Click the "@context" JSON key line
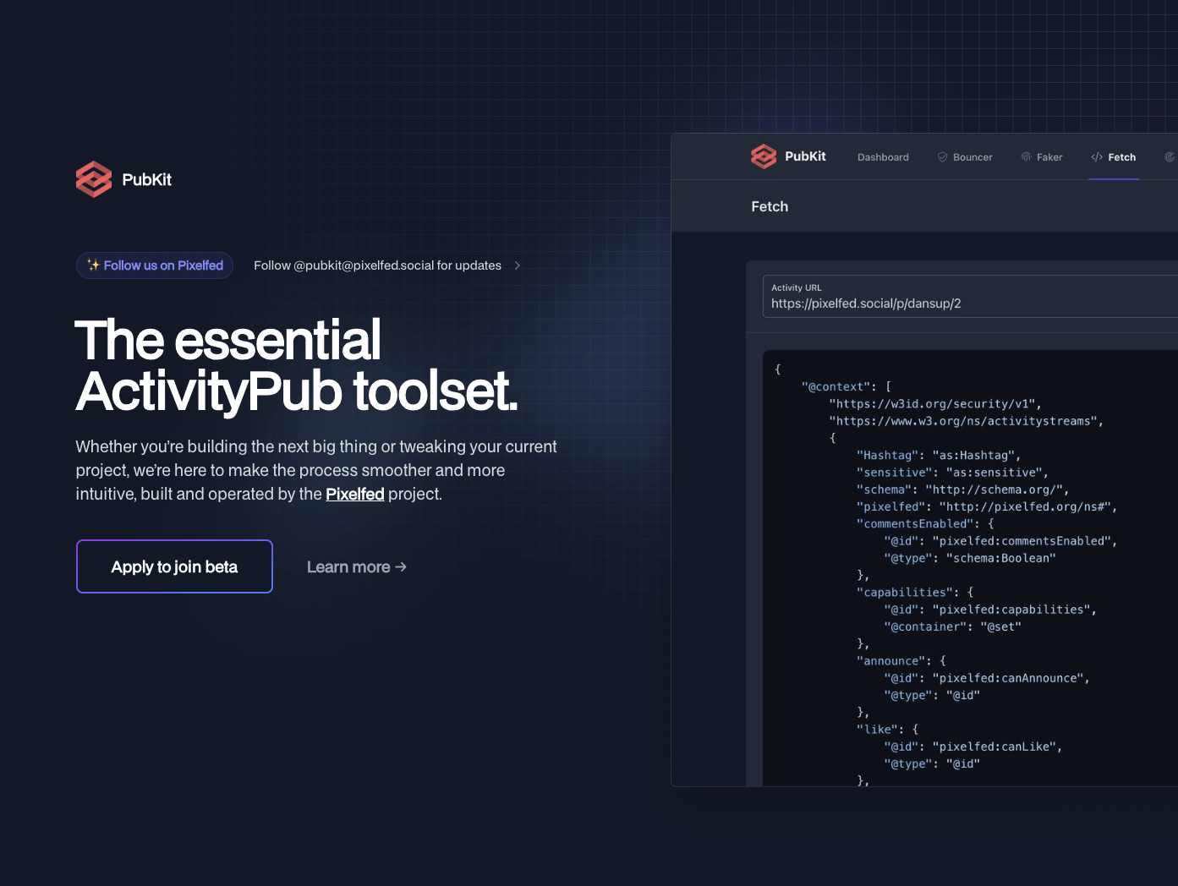This screenshot has width=1178, height=886. coord(847,386)
